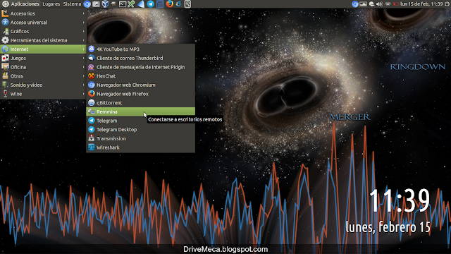
Task: Launch Remmina remote desktop client
Action: click(x=141, y=111)
